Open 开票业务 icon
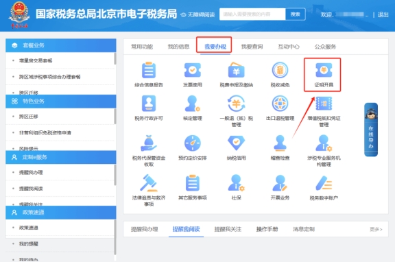The width and height of the screenshot is (395, 262). point(280,183)
